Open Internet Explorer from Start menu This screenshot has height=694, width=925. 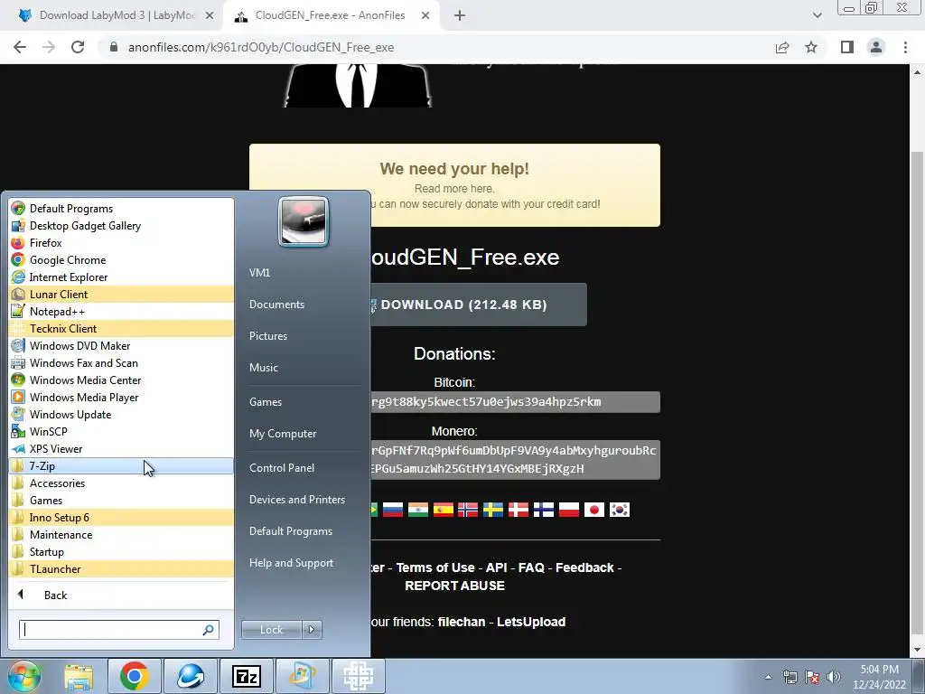pyautogui.click(x=122, y=277)
